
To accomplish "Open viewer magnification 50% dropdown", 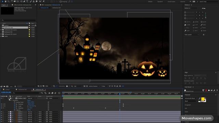I will (48, 86).
